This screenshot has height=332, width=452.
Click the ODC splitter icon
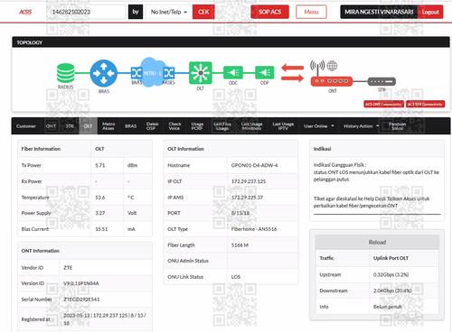point(233,72)
